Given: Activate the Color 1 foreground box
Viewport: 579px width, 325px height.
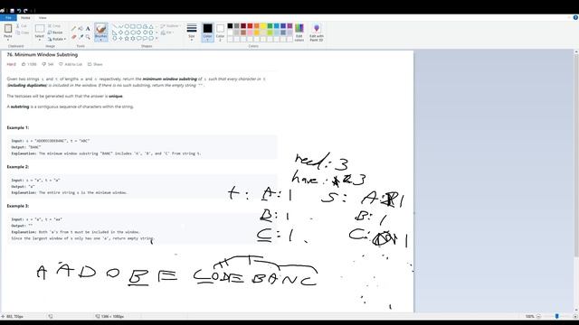Looking at the screenshot, I should pyautogui.click(x=207, y=32).
